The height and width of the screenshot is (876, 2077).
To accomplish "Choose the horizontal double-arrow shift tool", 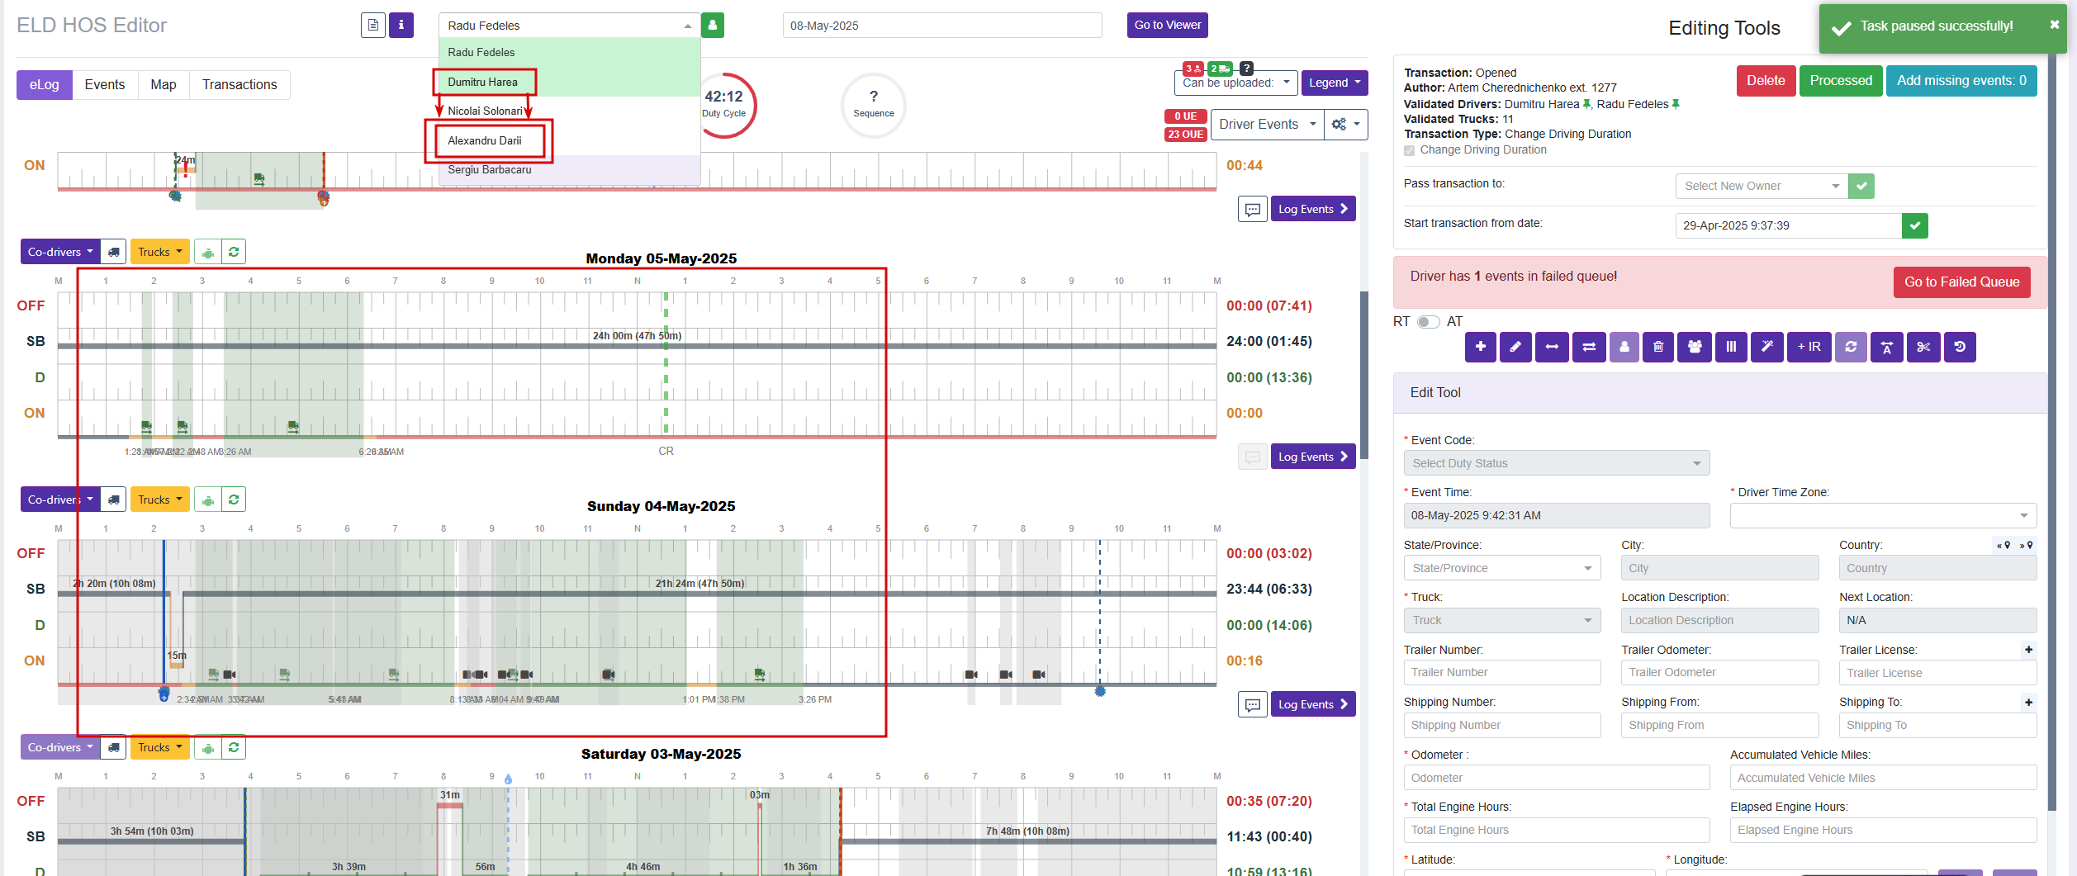I will pos(1552,347).
